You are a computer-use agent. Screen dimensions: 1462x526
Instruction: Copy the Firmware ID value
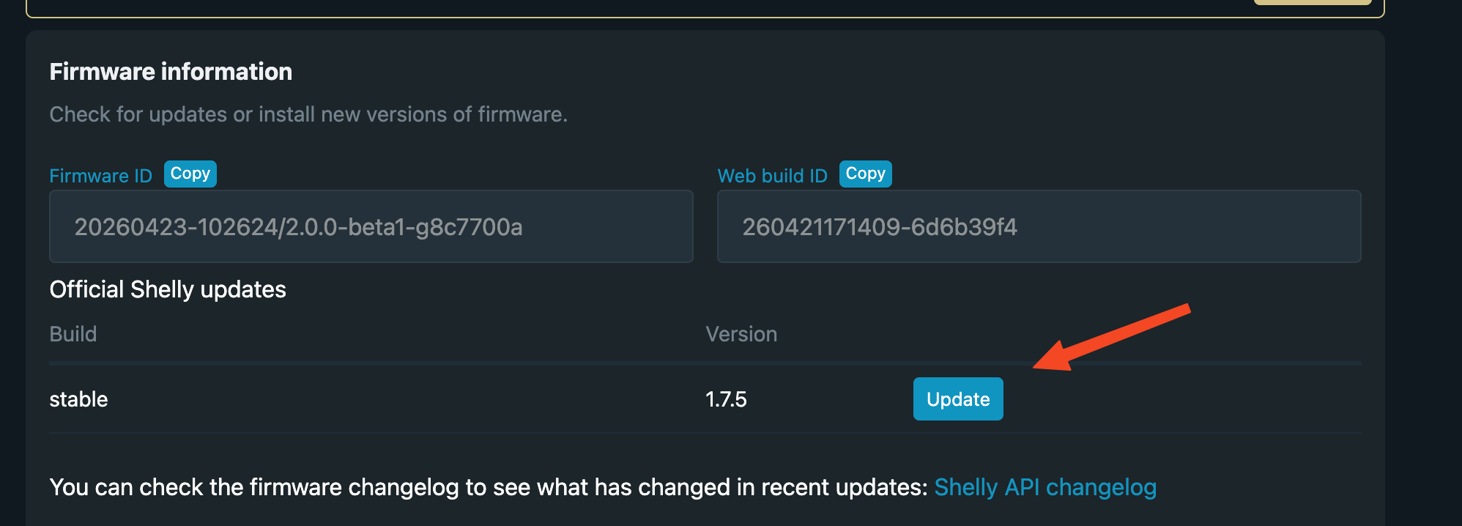point(190,174)
